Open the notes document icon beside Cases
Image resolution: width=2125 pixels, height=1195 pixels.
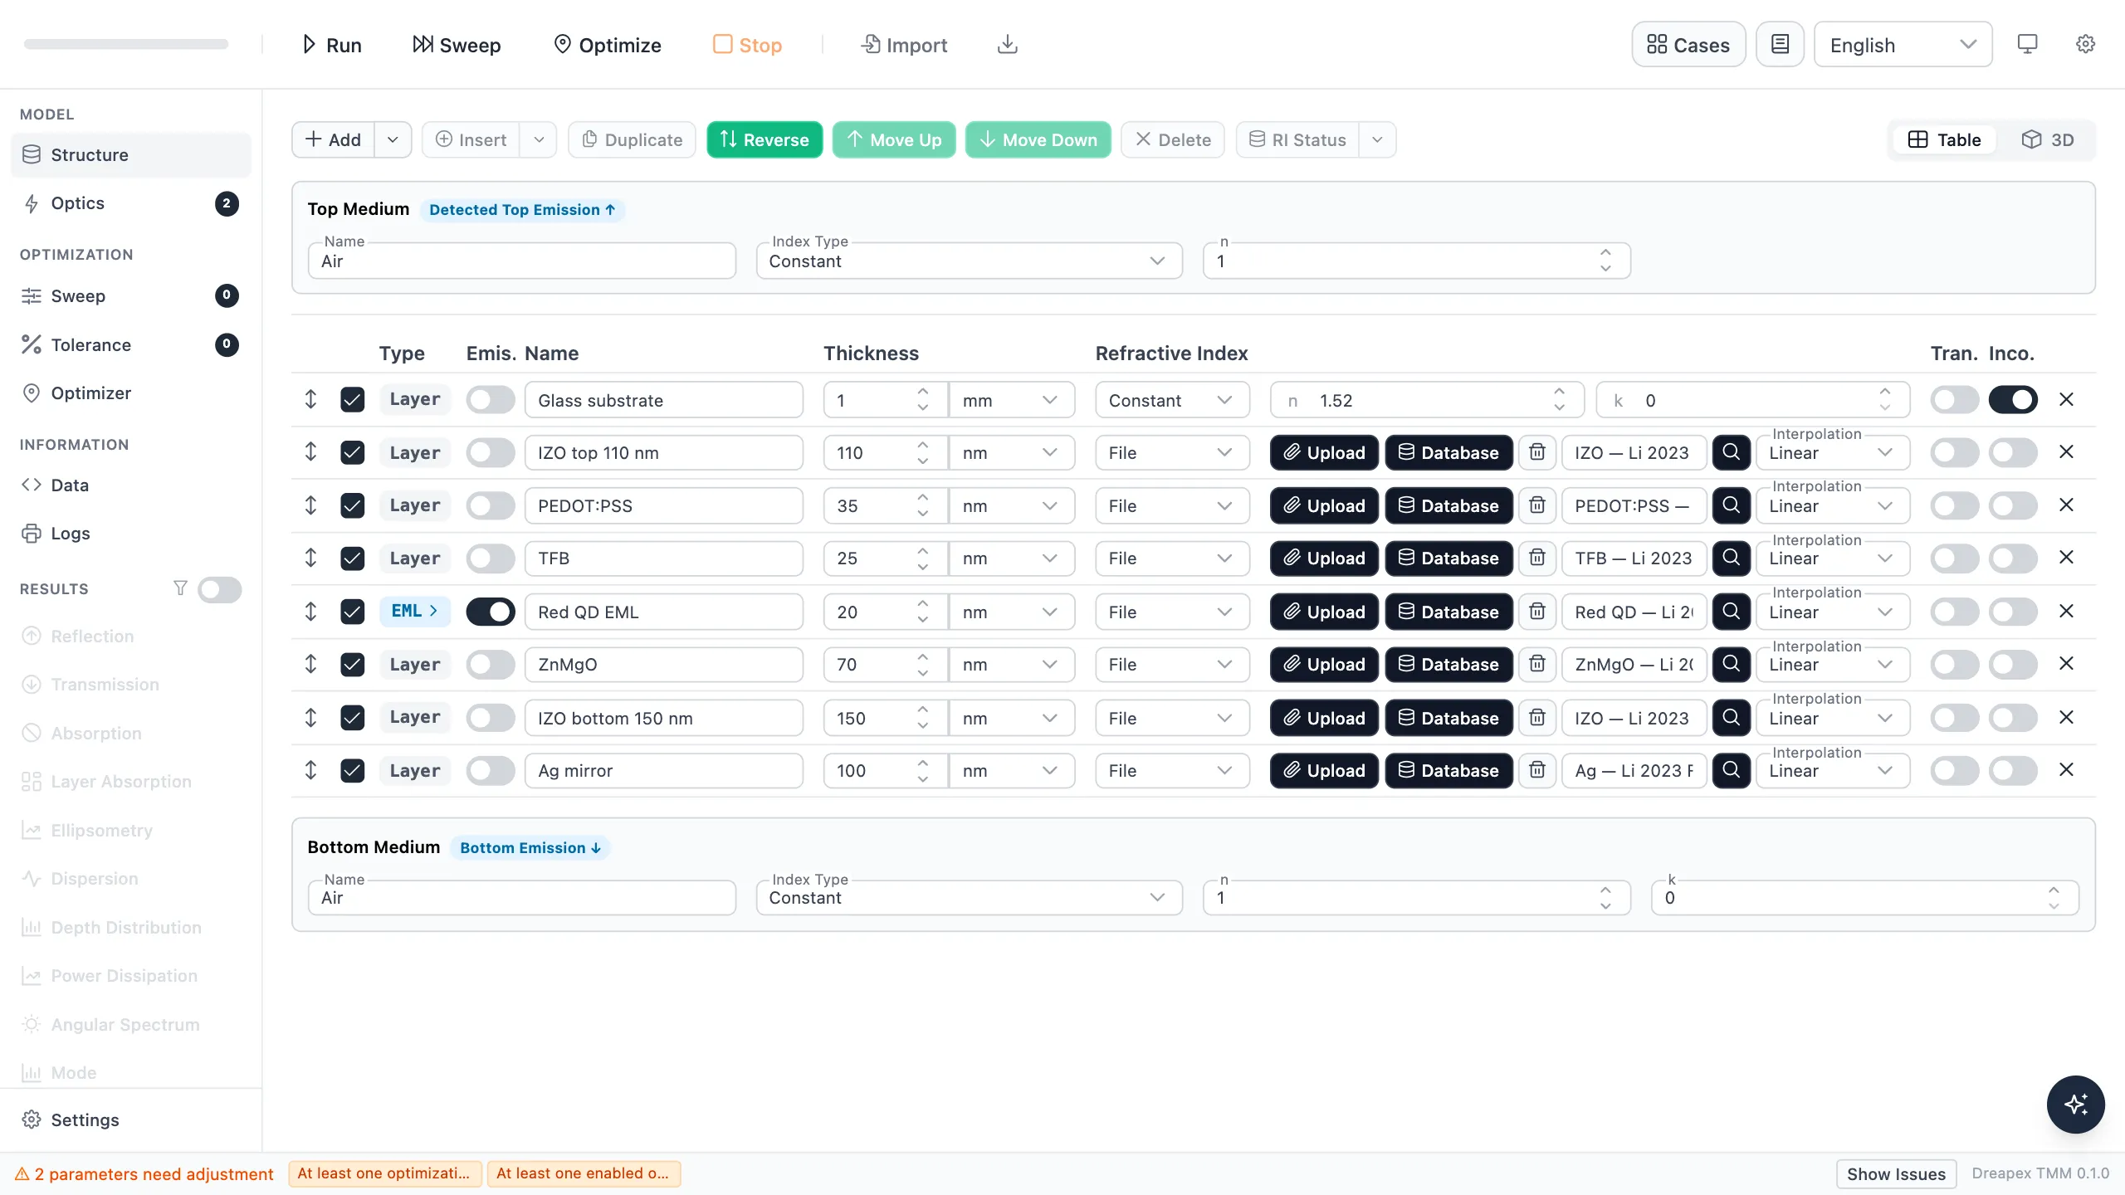(1780, 45)
